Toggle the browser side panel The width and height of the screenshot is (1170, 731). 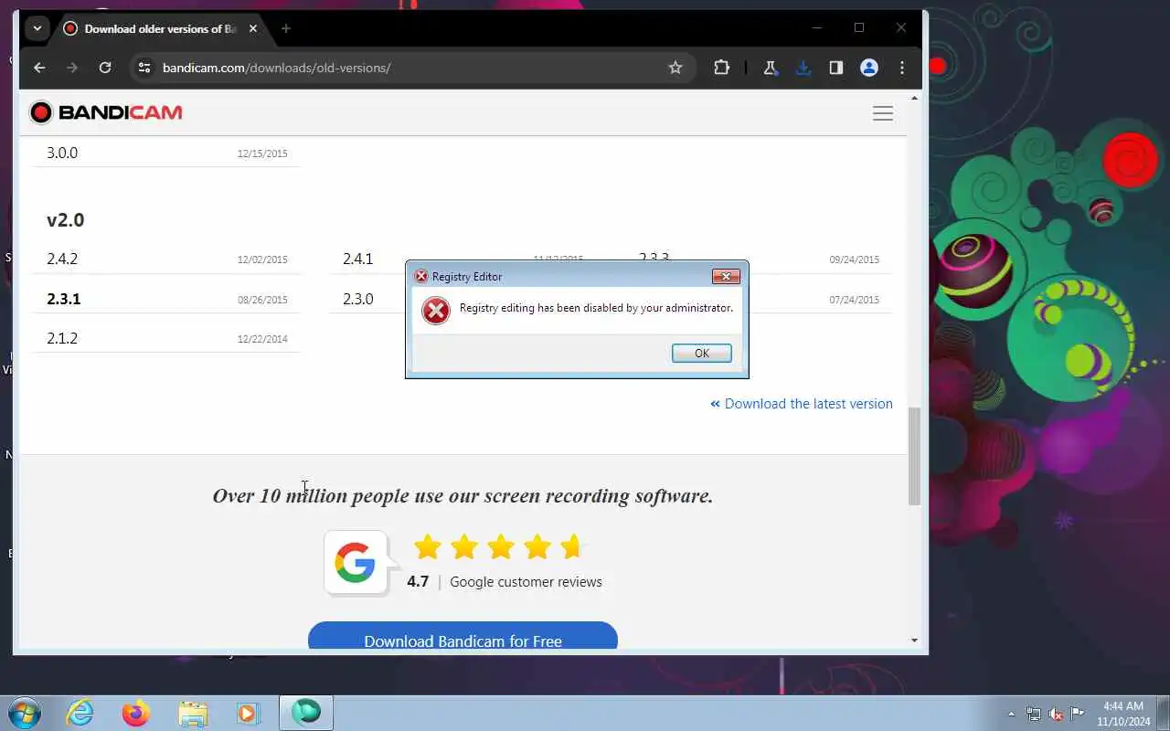pos(835,68)
